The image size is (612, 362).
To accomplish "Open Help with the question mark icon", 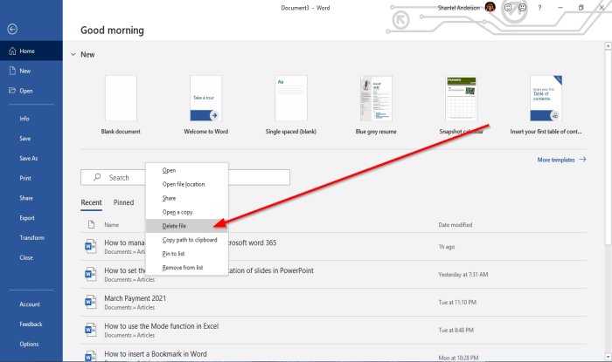I will click(539, 7).
